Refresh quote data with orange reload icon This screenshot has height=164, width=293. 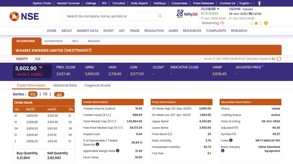point(279,59)
